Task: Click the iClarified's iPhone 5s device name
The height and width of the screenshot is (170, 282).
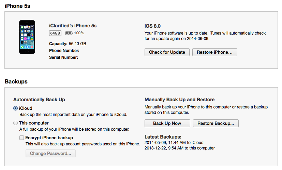Action: pyautogui.click(x=73, y=26)
